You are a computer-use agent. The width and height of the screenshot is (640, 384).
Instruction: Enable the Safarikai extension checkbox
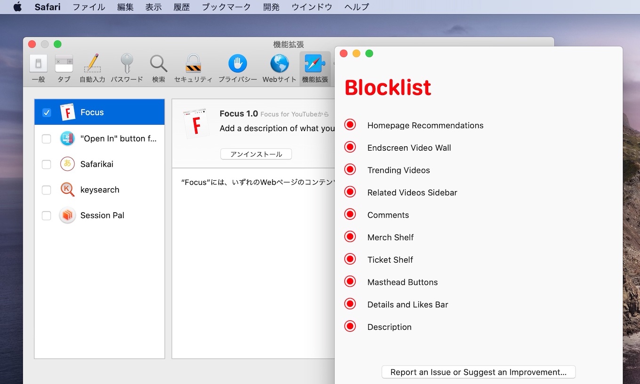pyautogui.click(x=47, y=165)
